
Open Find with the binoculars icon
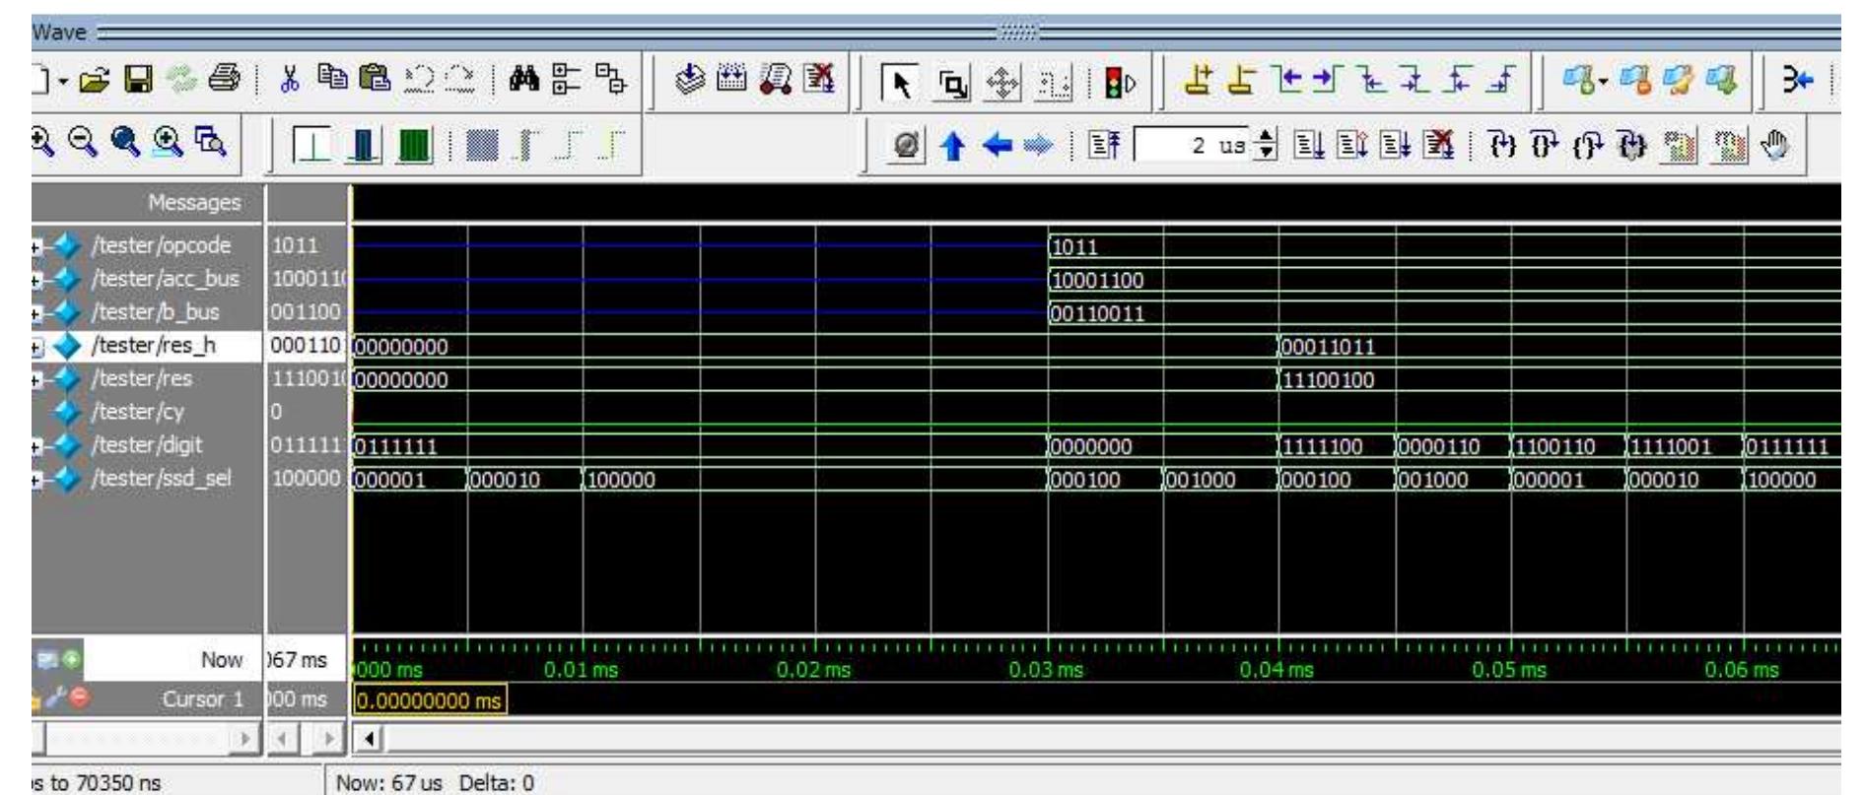tap(523, 81)
